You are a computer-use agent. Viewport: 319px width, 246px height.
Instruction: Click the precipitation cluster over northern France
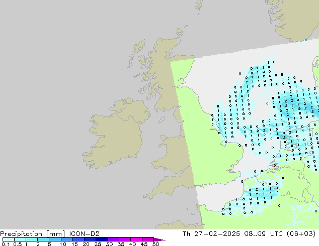(x=262, y=193)
